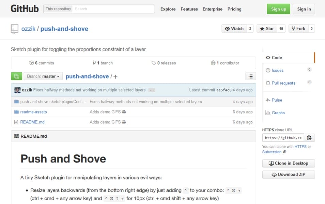Copy clone URL with clipboard icon

tap(309, 138)
